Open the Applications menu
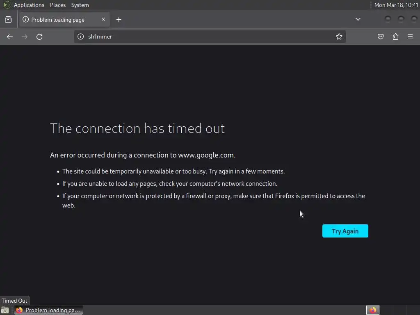Image resolution: width=420 pixels, height=315 pixels. click(x=29, y=5)
